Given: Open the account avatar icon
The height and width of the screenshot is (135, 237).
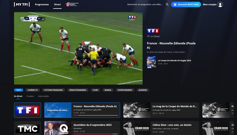Looking at the screenshot, I should (x=220, y=4).
